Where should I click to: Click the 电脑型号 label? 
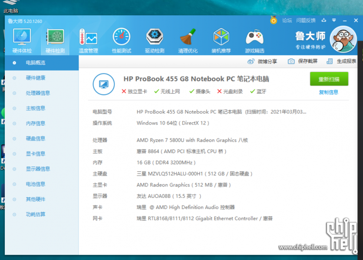[x=102, y=112]
